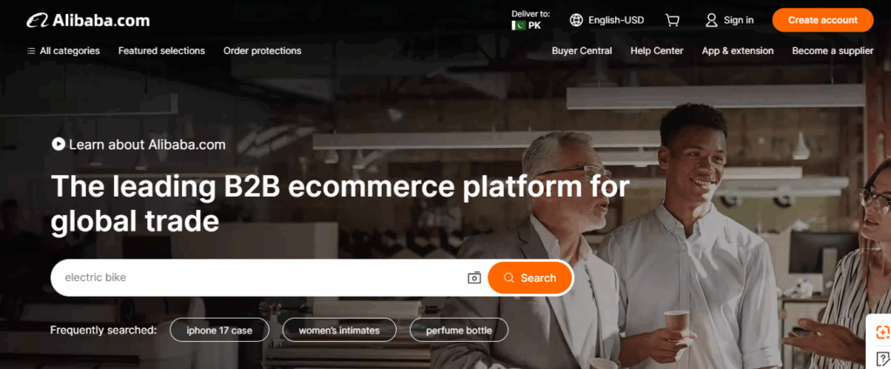Click the camera image search icon
891x369 pixels.
click(x=474, y=278)
